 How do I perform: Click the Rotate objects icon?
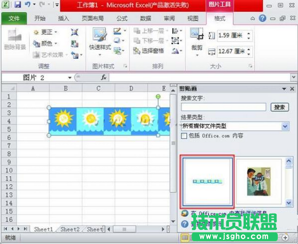pyautogui.click(x=175, y=51)
